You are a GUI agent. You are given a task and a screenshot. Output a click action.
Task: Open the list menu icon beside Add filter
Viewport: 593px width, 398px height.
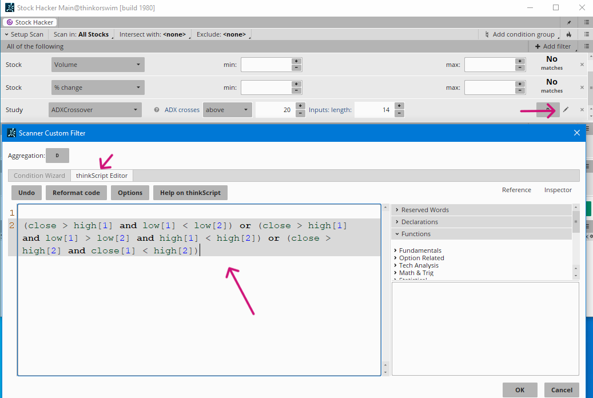pos(587,46)
